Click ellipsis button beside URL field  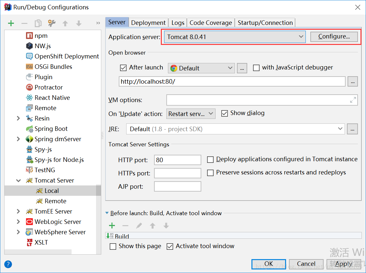(353, 82)
